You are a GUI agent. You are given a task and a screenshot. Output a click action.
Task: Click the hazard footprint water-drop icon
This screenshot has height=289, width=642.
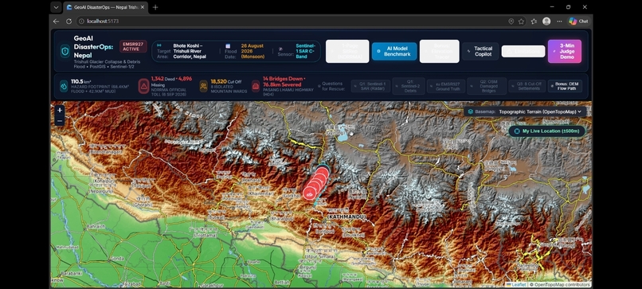coord(64,86)
